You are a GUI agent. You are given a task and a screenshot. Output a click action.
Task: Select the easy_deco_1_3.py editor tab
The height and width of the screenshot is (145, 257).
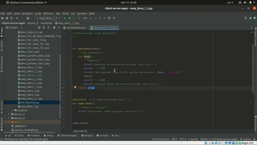click(104, 28)
